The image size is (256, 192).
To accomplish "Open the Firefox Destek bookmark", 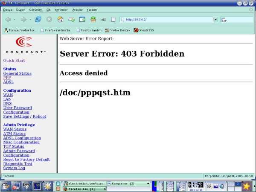I will (117, 30).
